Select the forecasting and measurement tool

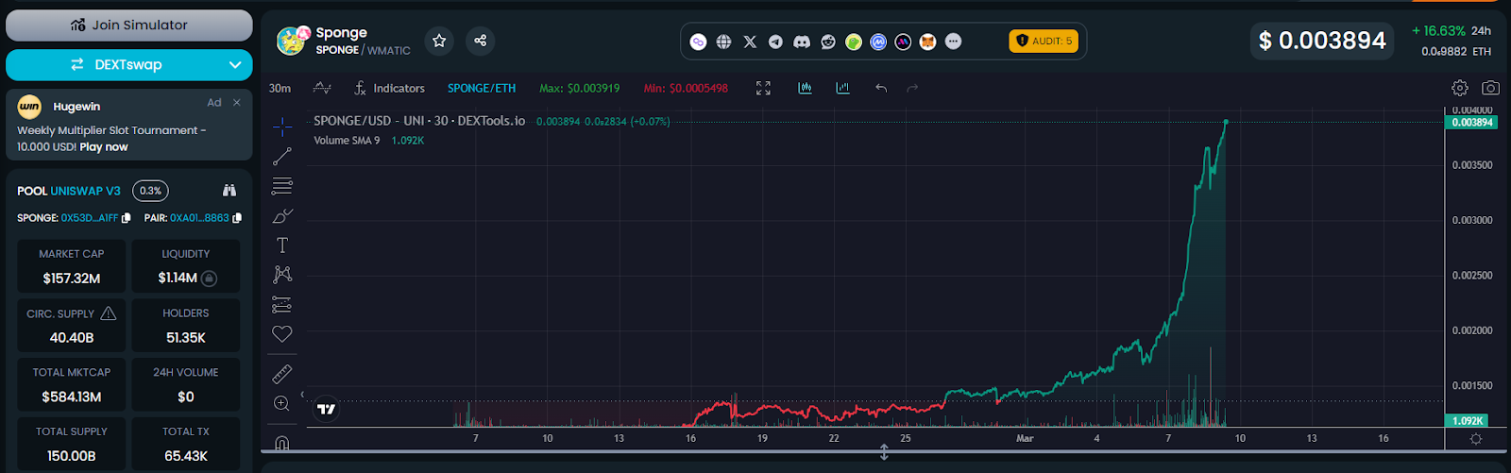[281, 305]
